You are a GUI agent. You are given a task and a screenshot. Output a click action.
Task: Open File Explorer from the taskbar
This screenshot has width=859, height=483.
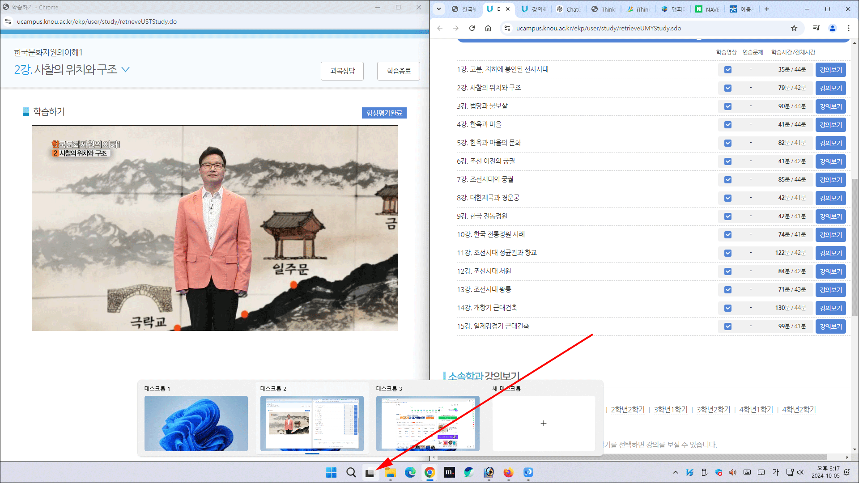[391, 473]
